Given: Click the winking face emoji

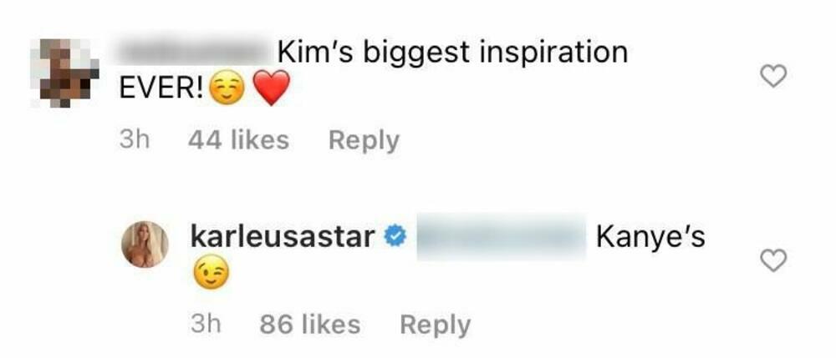Looking at the screenshot, I should (212, 274).
